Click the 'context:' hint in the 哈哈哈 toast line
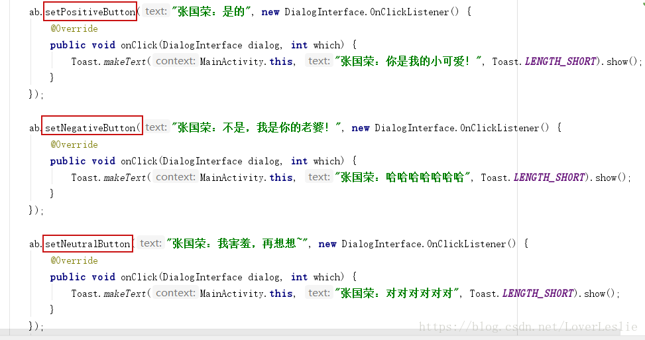The width and height of the screenshot is (645, 340). (176, 177)
